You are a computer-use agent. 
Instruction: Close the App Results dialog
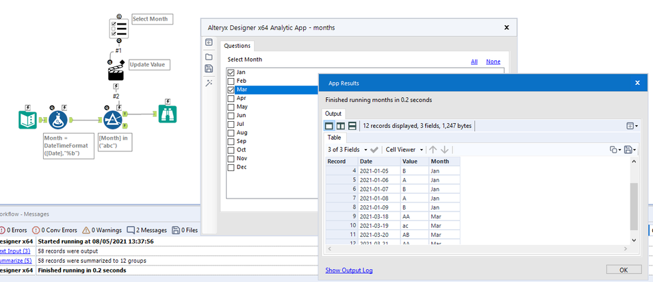(x=637, y=83)
